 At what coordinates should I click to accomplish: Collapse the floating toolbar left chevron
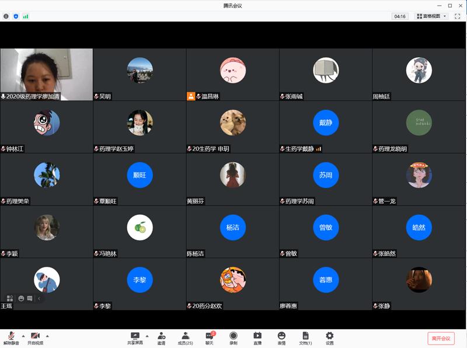click(39, 298)
